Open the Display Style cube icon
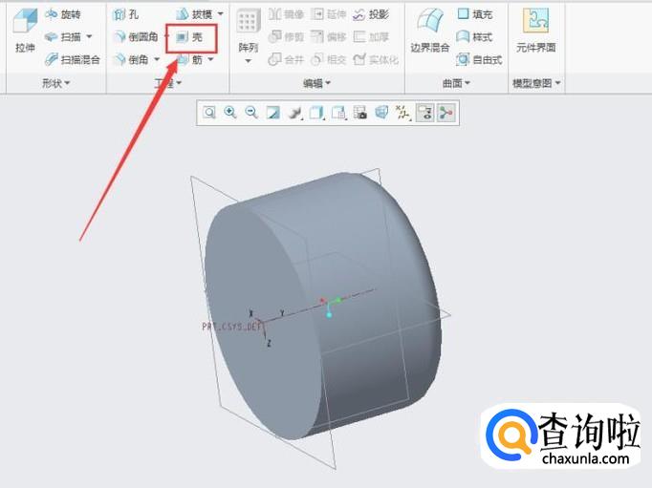Screen dimensions: 652x488 pyautogui.click(x=316, y=113)
